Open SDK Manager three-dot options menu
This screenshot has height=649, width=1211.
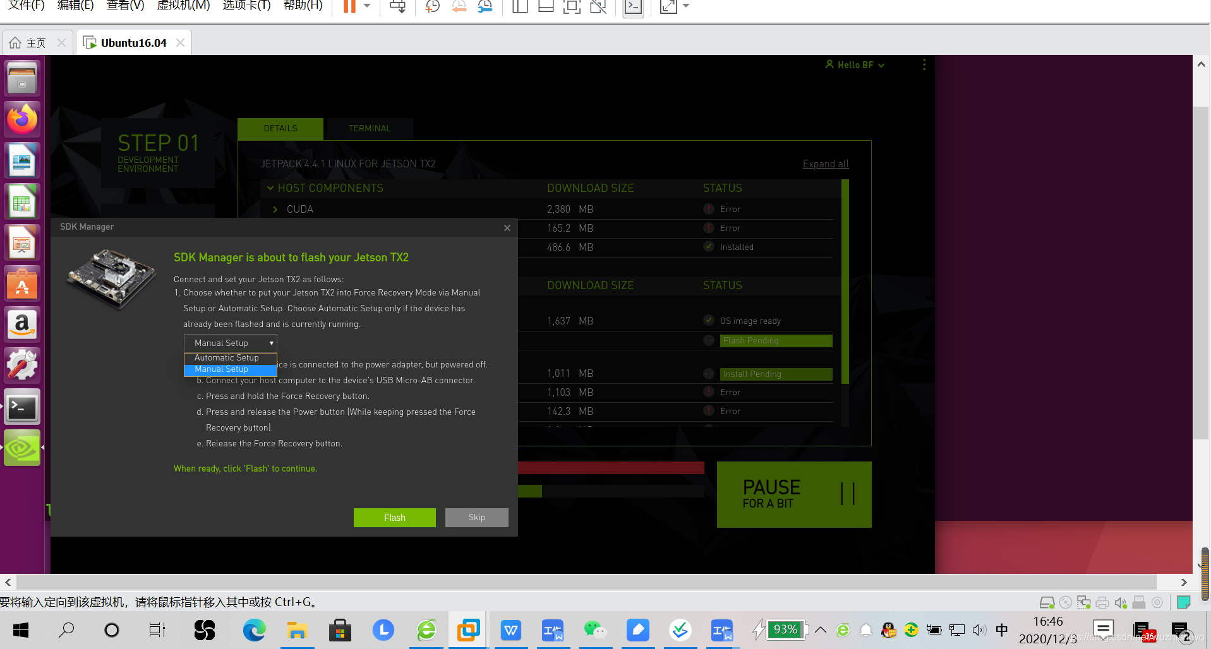(x=924, y=64)
